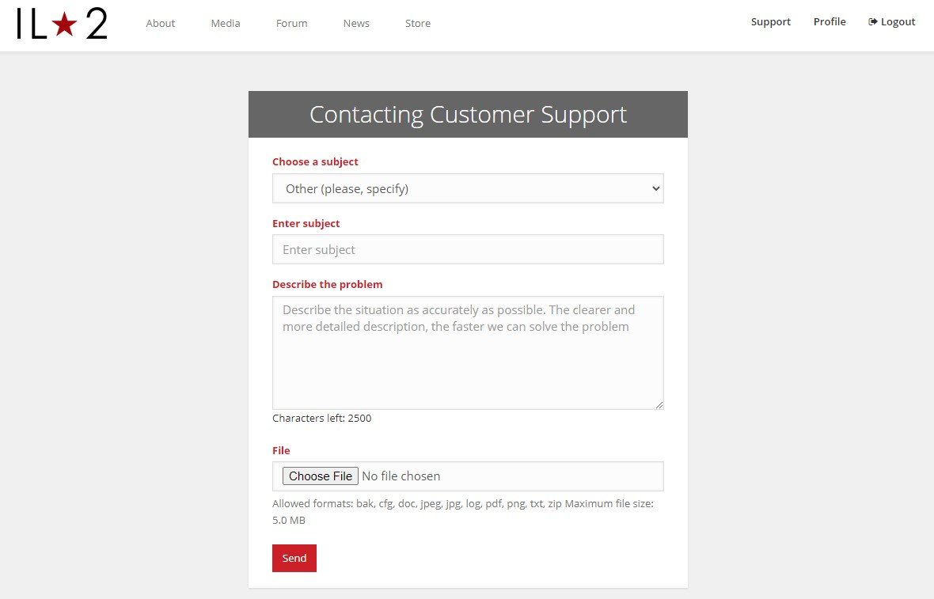934x599 pixels.
Task: Navigate to the News section
Action: (x=356, y=24)
